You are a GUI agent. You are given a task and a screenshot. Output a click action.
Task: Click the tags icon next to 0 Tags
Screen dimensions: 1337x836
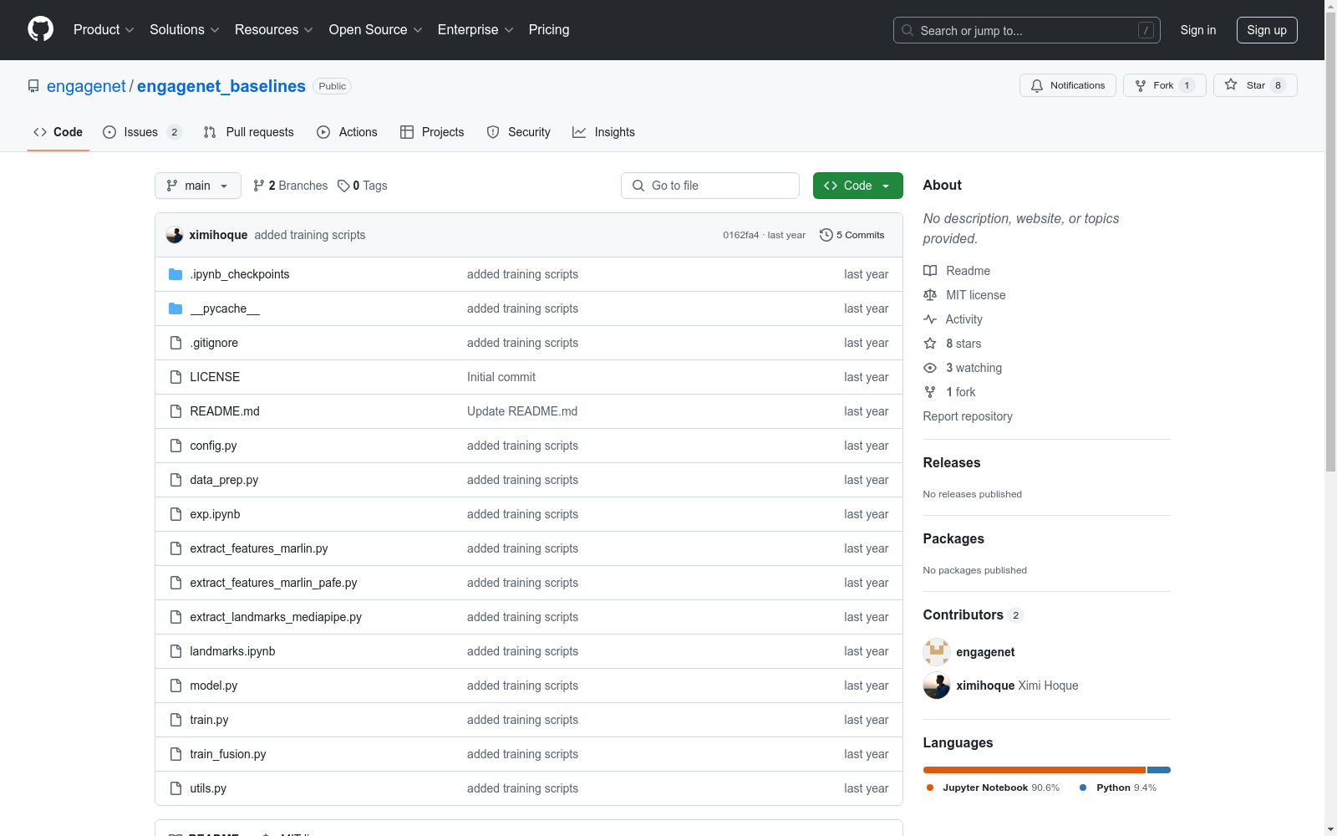343,186
